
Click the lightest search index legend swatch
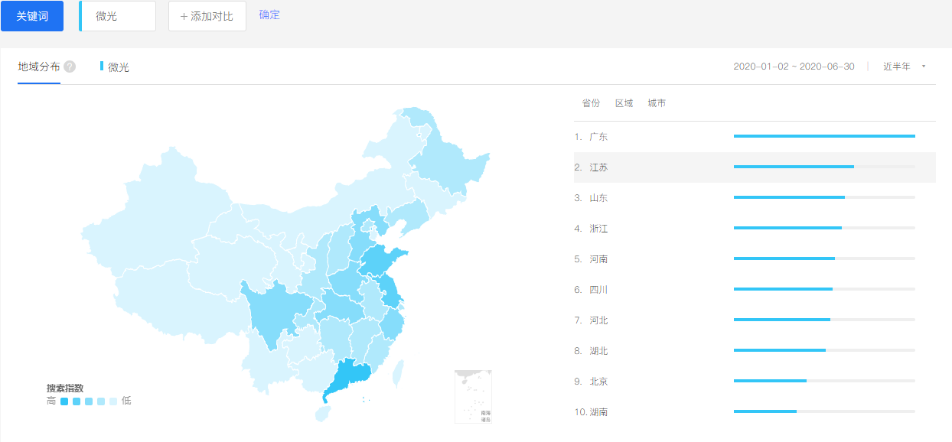click(113, 401)
